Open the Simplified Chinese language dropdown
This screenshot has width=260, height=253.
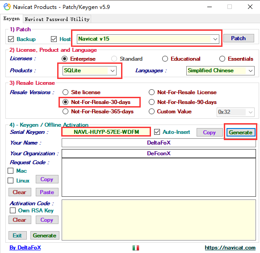(x=220, y=71)
